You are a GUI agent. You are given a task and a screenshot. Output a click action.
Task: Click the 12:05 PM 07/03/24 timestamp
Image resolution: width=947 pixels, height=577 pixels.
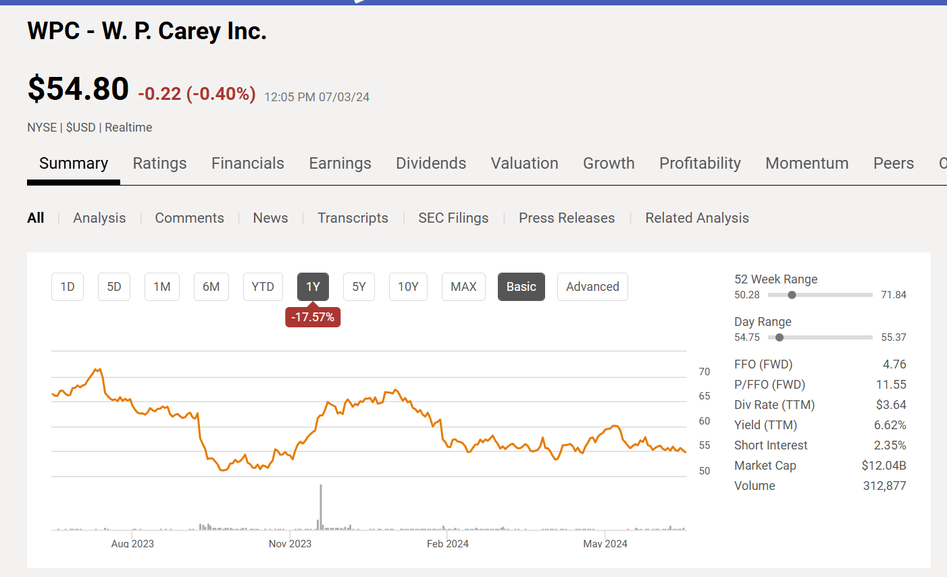[x=317, y=97]
